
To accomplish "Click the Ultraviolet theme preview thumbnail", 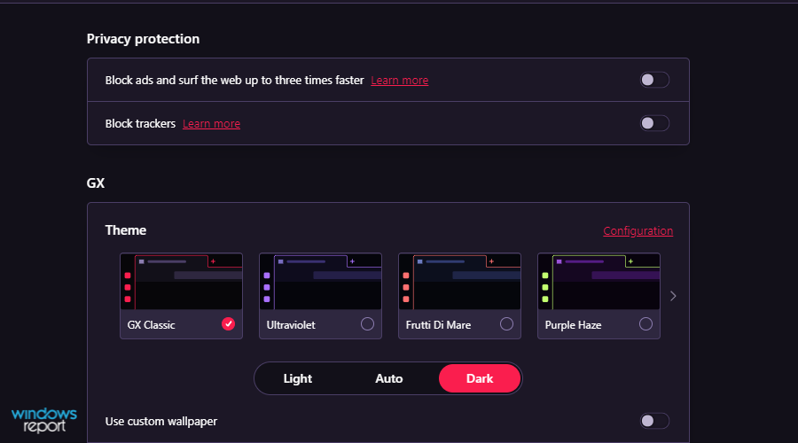I will click(x=321, y=281).
